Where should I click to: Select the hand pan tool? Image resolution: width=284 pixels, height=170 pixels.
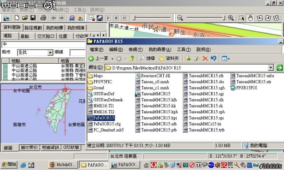[250, 18]
